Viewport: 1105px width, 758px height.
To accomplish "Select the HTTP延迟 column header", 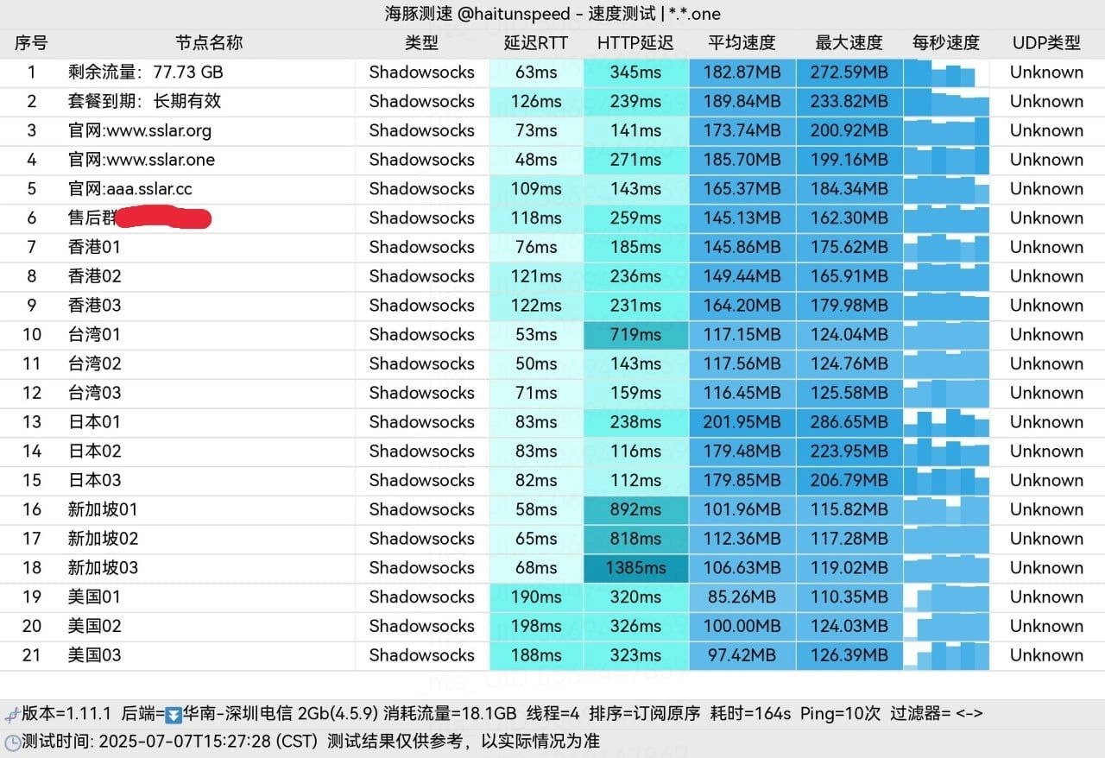I will coord(635,43).
